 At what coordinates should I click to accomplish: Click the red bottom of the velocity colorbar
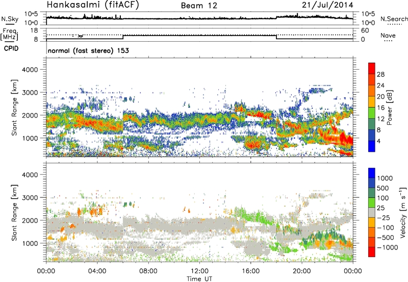coord(372,252)
